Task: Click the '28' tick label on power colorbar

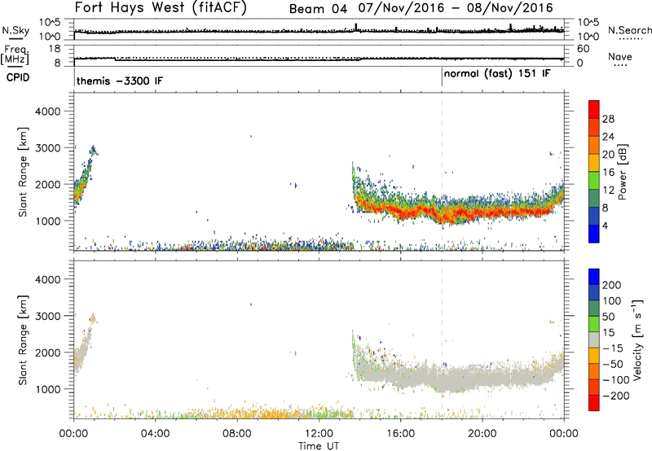Action: [x=608, y=119]
